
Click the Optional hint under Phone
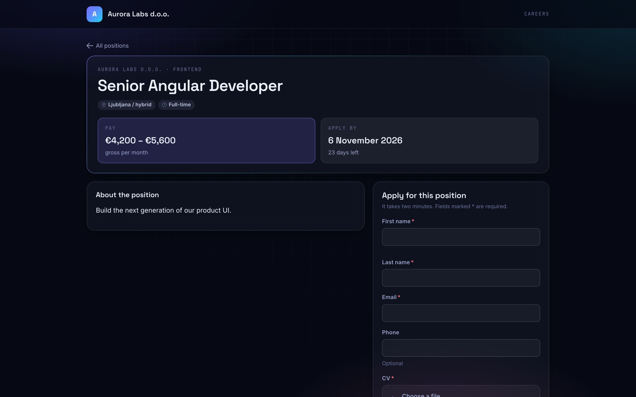[x=392, y=363]
